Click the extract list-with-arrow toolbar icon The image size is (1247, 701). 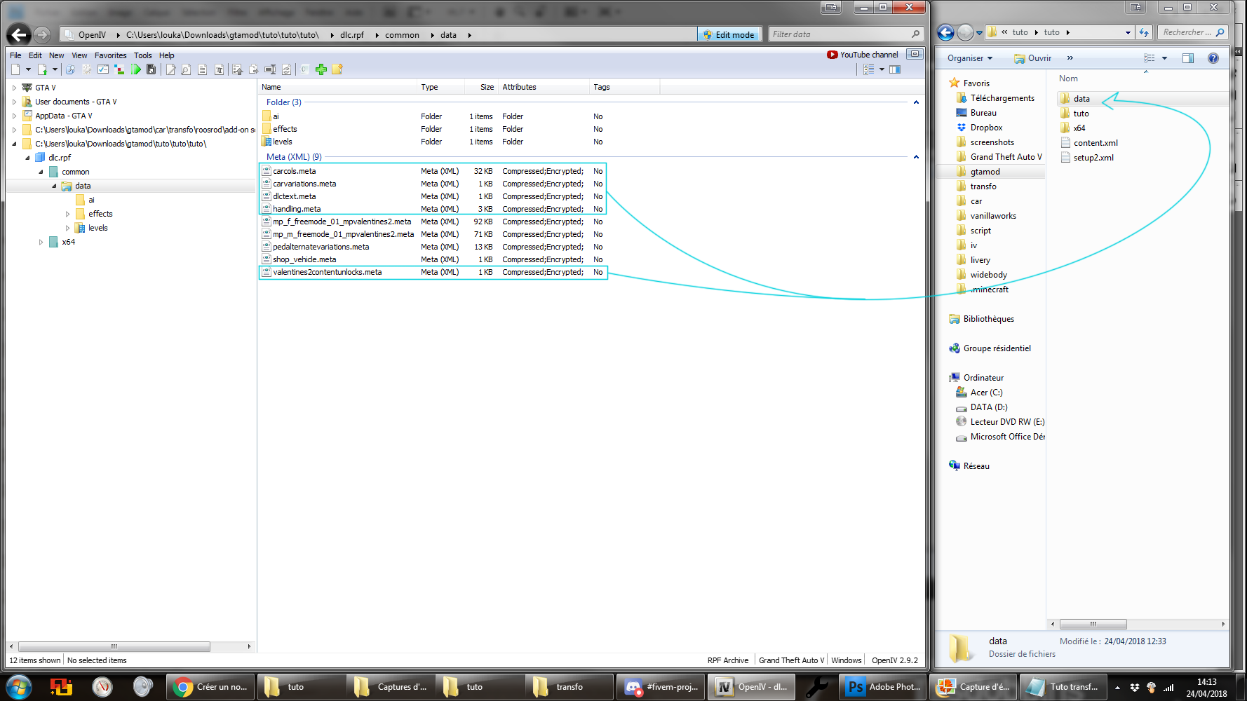237,69
